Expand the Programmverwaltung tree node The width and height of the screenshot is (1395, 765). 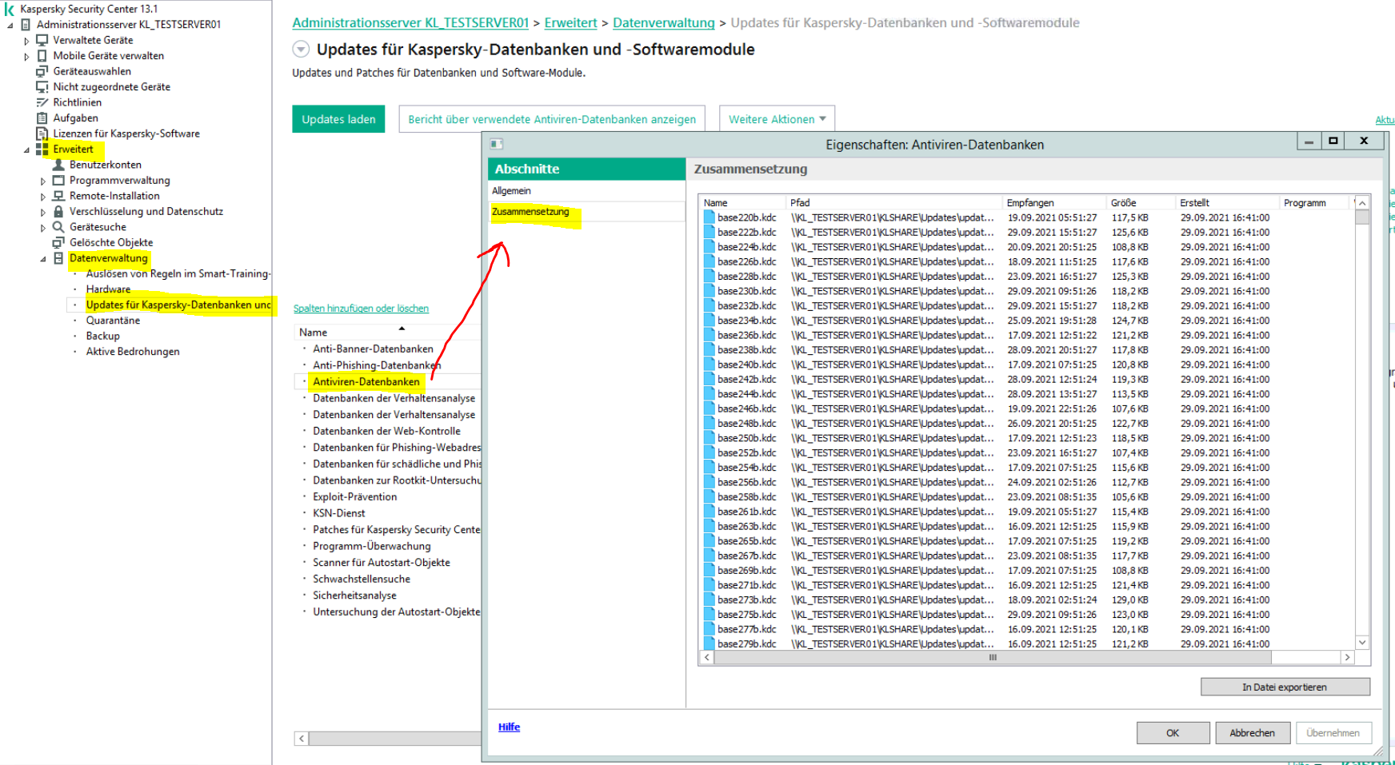(x=43, y=181)
